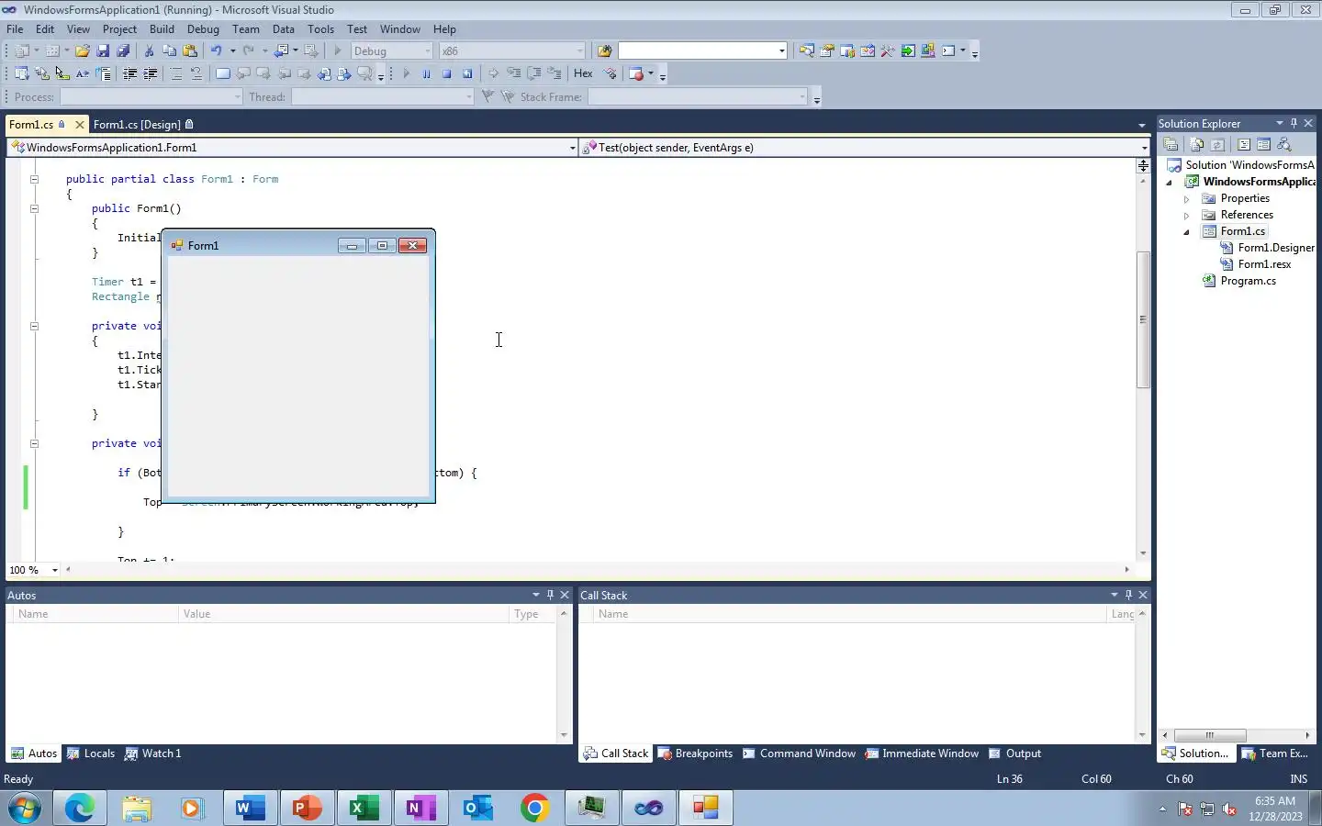
Task: Collapse the Form1() constructor outline
Action: tap(34, 208)
